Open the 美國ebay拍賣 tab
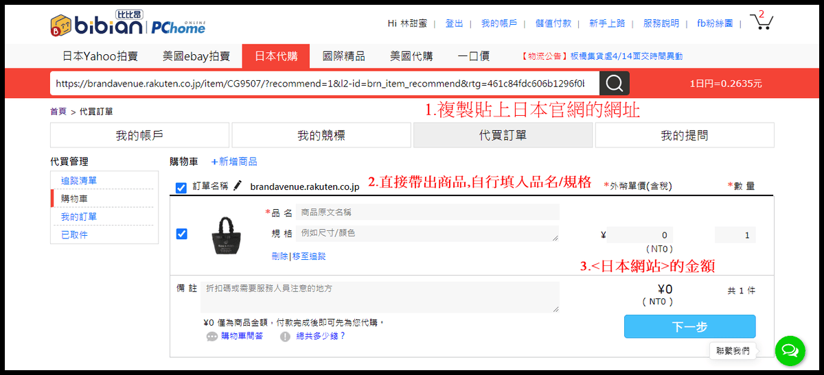 (x=196, y=56)
